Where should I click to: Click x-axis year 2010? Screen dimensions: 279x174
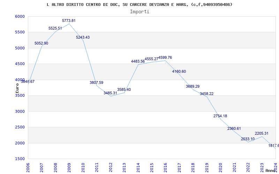pos(83,167)
